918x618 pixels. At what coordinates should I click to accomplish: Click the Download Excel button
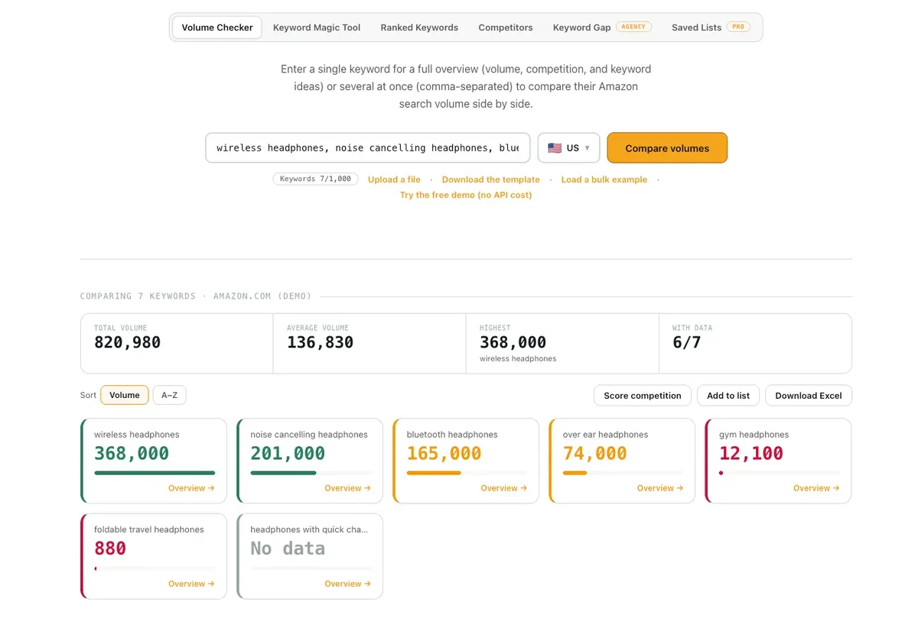click(809, 396)
